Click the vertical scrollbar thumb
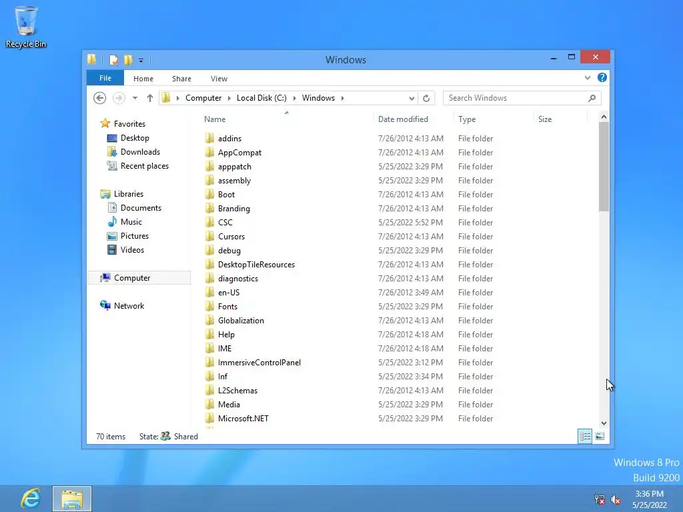Viewport: 683px width, 512px height. click(604, 167)
